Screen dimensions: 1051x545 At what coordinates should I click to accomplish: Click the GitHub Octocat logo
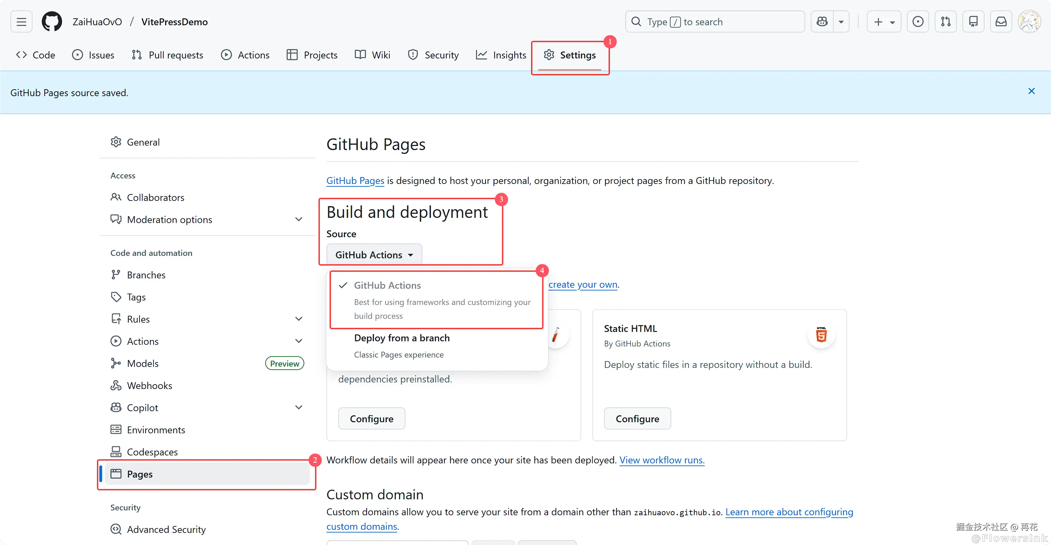pyautogui.click(x=52, y=21)
